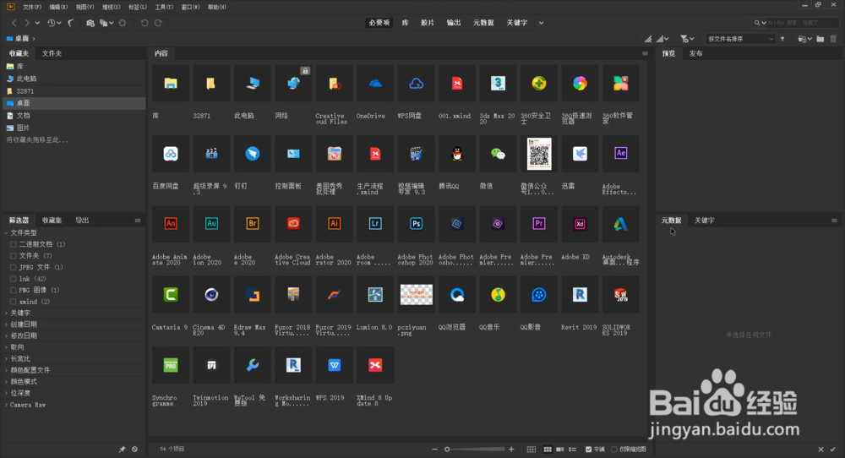The image size is (845, 458).
Task: Open the 视图(V) menu
Action: point(84,7)
